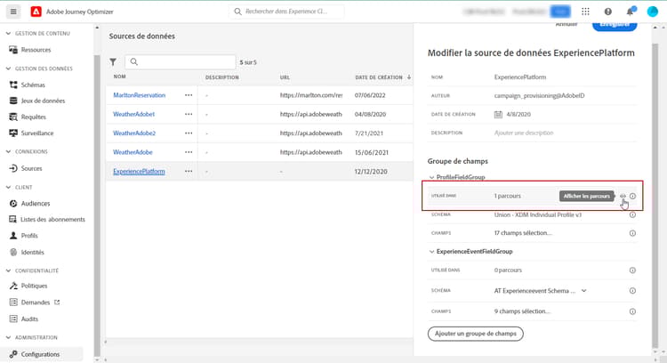Click Ajouter un groupe de champs
667x363 pixels.
[x=476, y=334]
